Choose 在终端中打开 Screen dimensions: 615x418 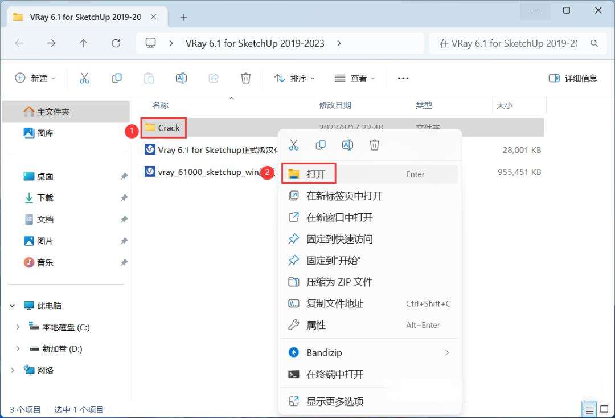point(370,374)
